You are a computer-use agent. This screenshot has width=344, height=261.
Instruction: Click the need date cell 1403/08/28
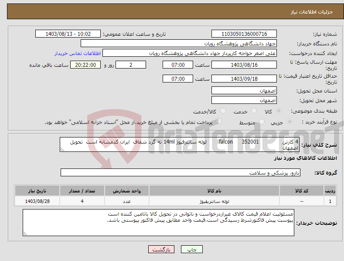[37, 201]
